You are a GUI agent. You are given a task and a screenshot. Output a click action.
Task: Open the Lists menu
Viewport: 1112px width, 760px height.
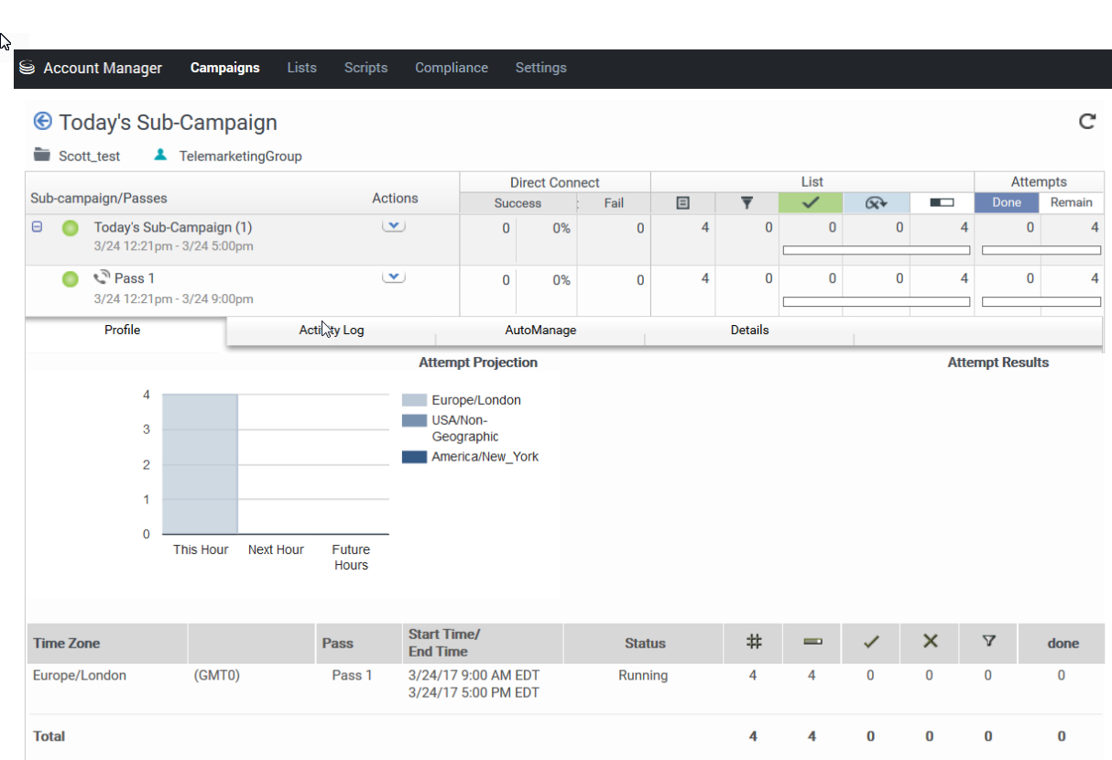click(x=301, y=68)
